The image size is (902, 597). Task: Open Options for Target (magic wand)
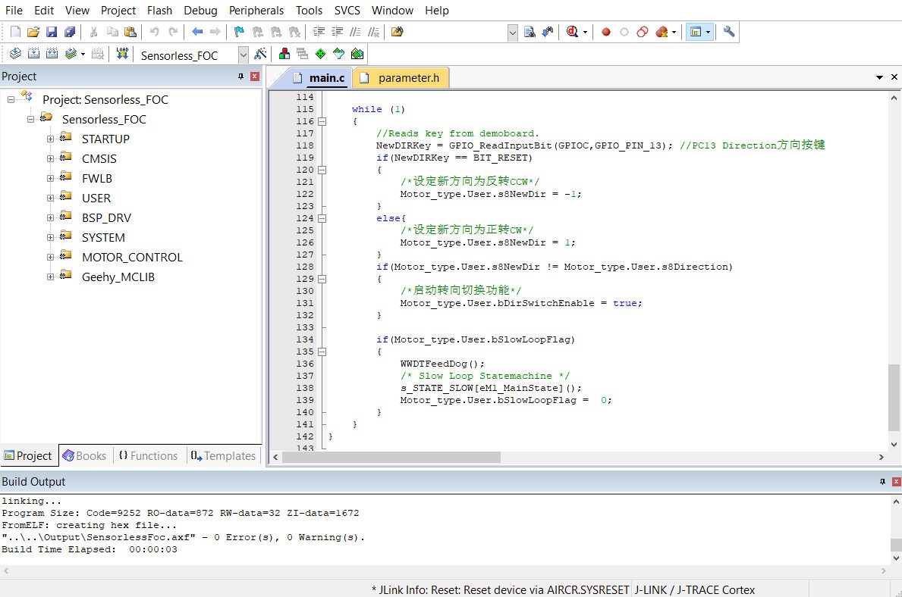[260, 54]
